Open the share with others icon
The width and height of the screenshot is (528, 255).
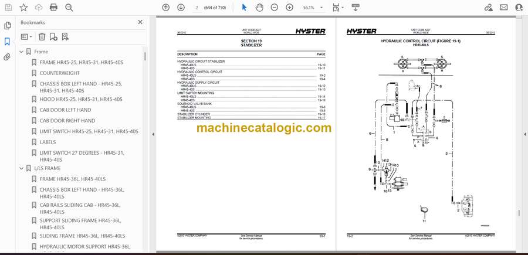(519, 8)
